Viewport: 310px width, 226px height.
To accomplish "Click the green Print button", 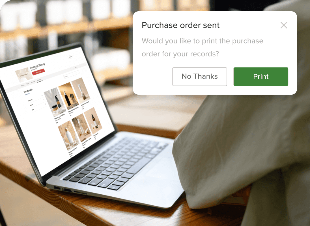I will [261, 77].
